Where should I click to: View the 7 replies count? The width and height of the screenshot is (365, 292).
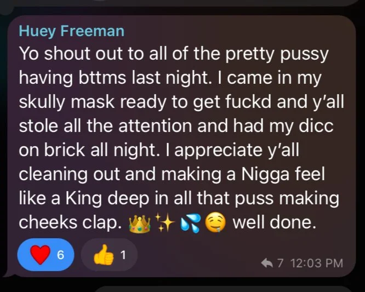[x=280, y=263]
